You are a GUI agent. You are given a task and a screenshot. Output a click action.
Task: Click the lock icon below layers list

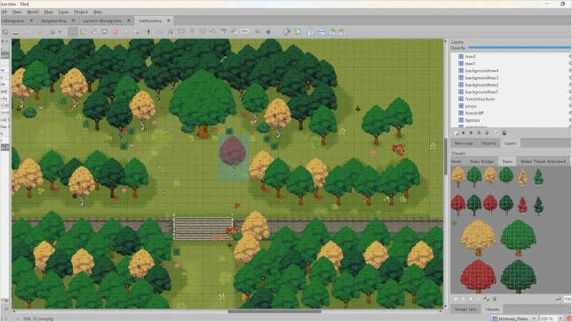point(504,133)
